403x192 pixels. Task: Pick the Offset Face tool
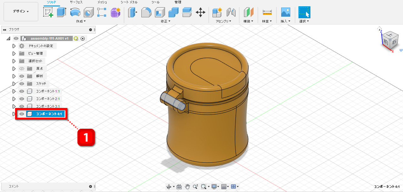pos(187,12)
